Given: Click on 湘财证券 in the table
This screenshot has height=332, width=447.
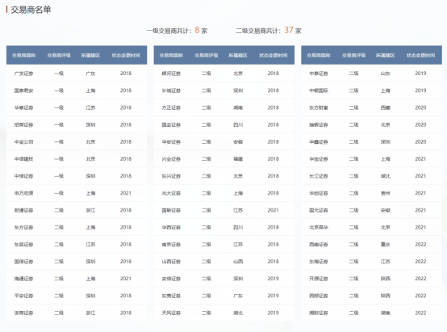Looking at the screenshot, I should pyautogui.click(x=319, y=313).
